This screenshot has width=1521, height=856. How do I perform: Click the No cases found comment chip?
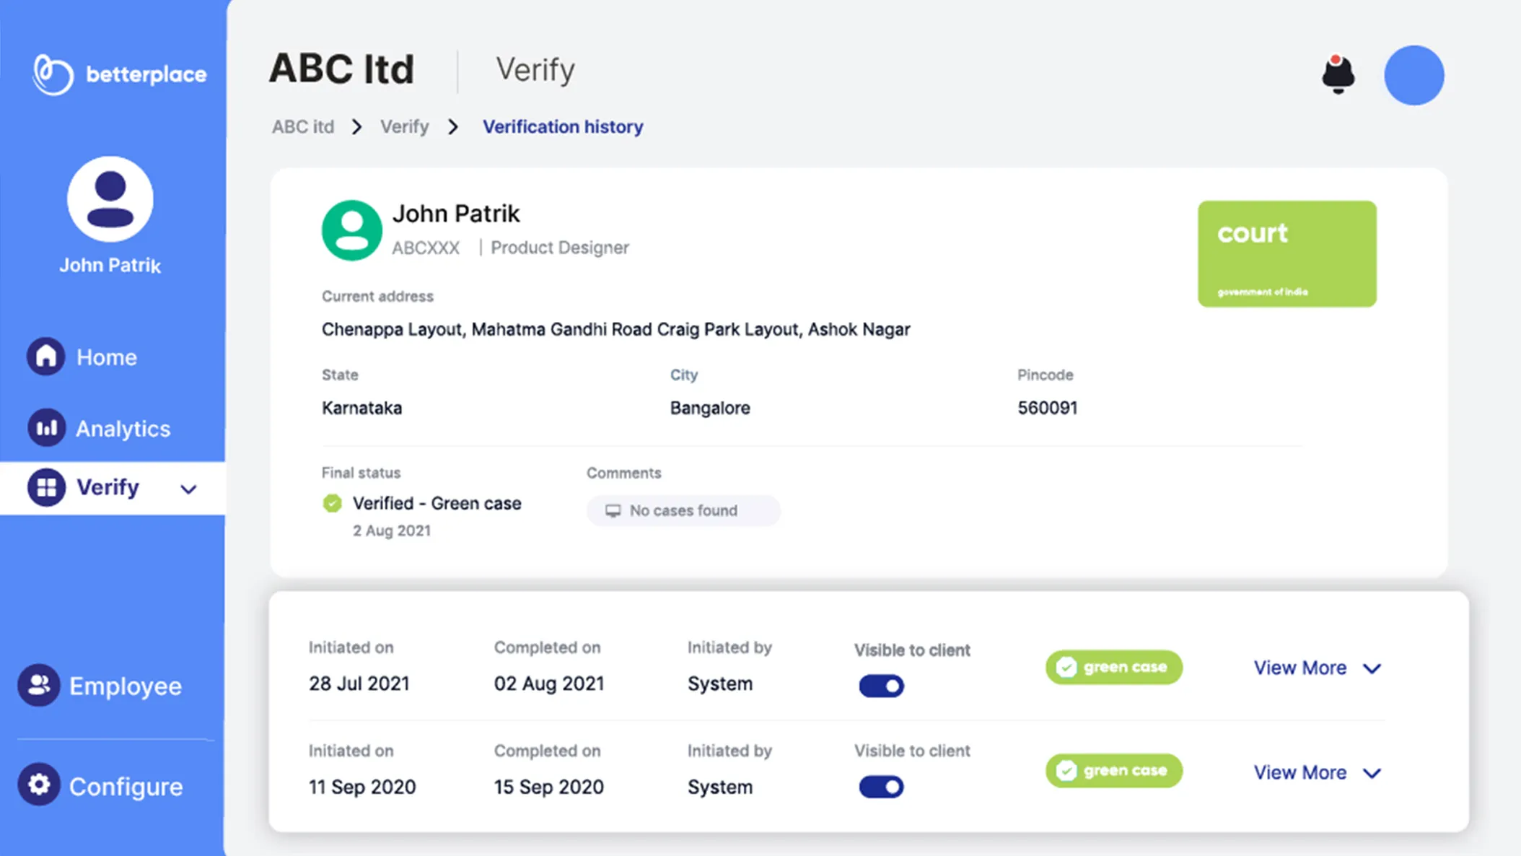pyautogui.click(x=683, y=510)
